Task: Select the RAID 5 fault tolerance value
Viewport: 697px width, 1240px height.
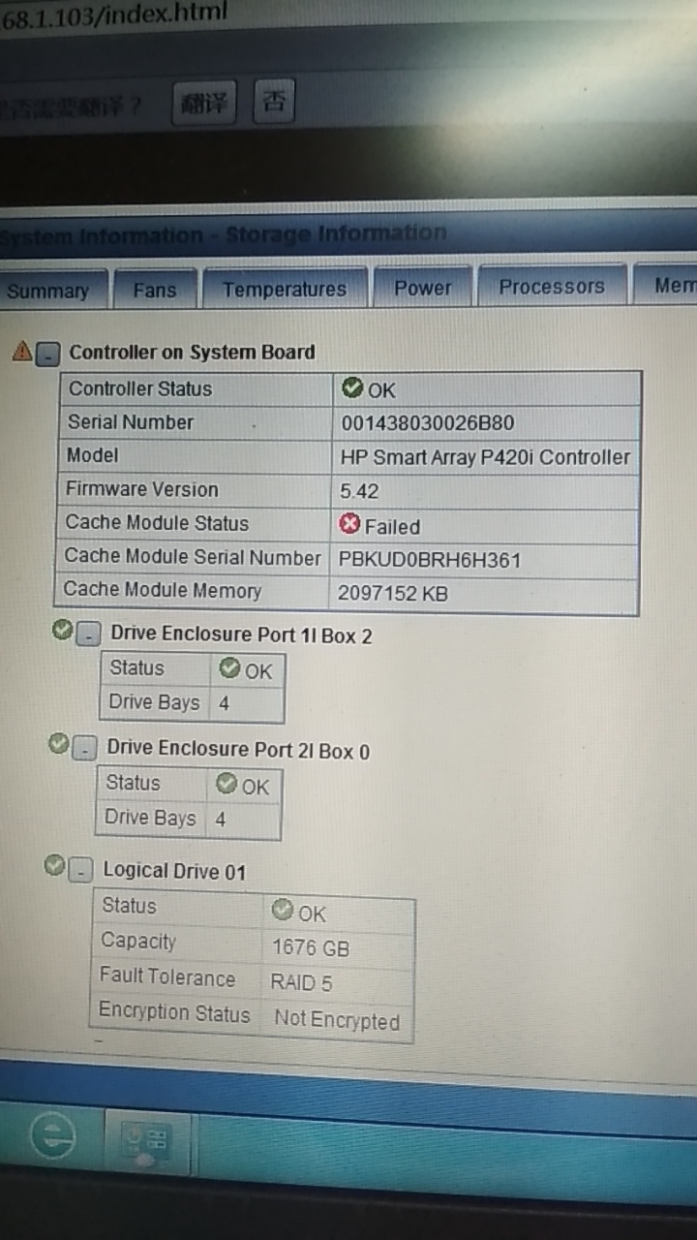Action: [301, 982]
